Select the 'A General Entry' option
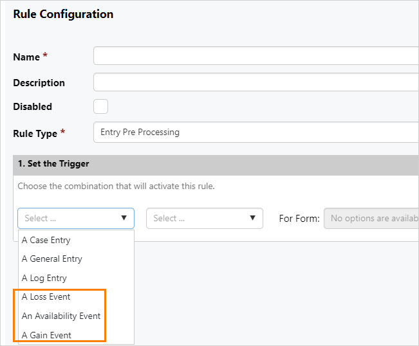419x346 pixels. click(x=52, y=259)
